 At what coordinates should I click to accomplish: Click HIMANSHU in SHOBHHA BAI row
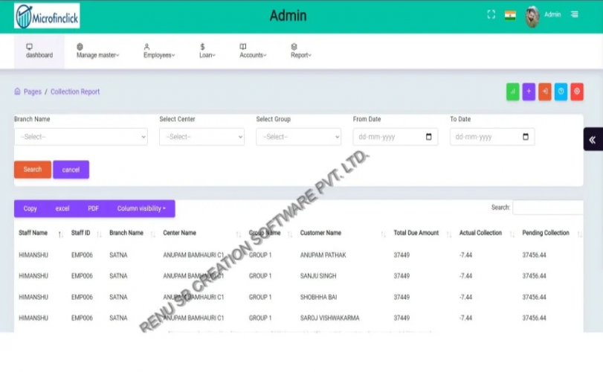pyautogui.click(x=33, y=297)
